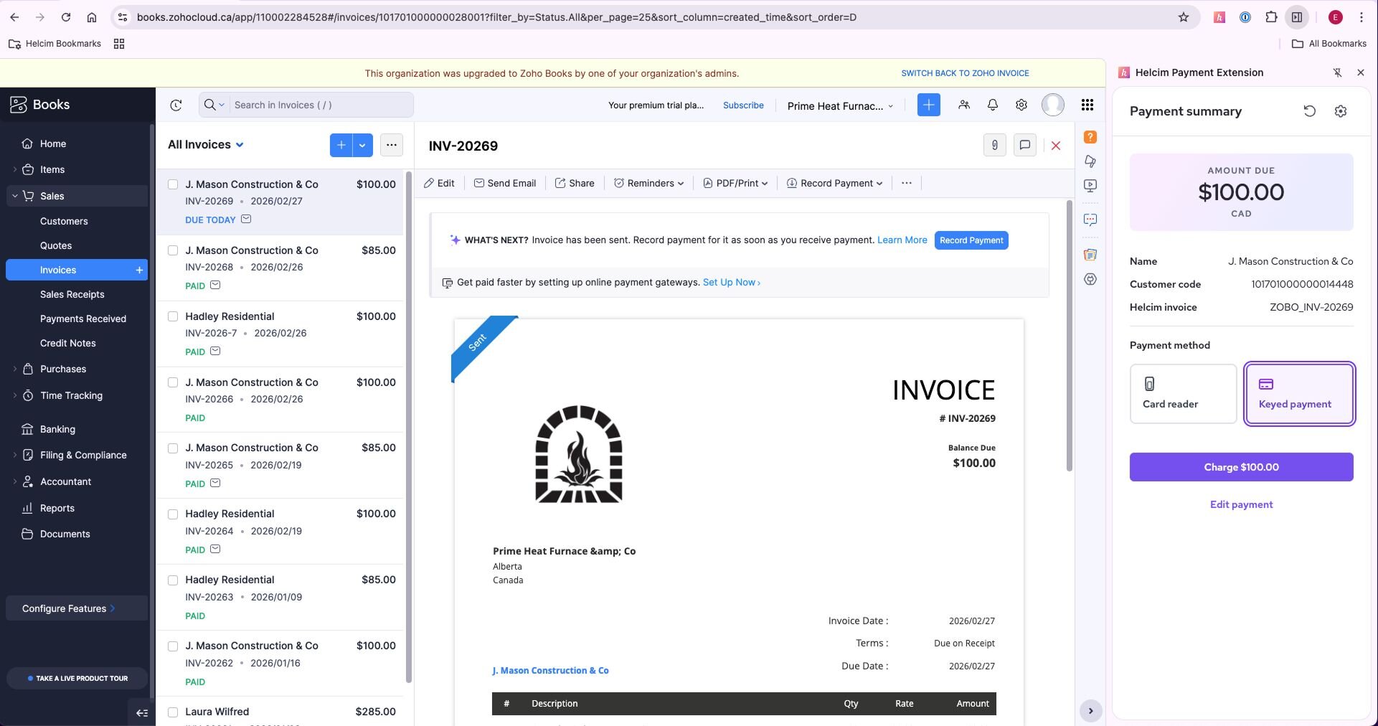
Task: Open the comments and history icon
Action: tap(1024, 145)
